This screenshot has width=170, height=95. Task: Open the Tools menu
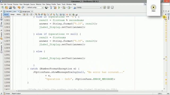(63, 4)
